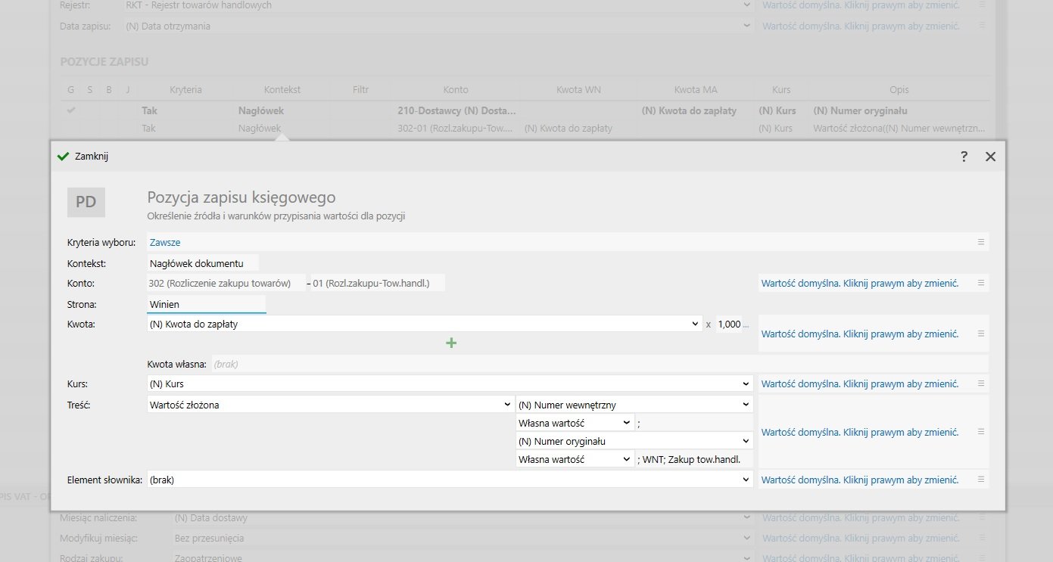Click the PD document type icon
1053x562 pixels.
(86, 203)
